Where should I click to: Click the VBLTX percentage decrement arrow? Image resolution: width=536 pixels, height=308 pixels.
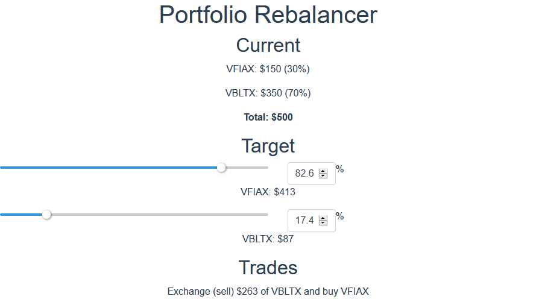(x=323, y=223)
